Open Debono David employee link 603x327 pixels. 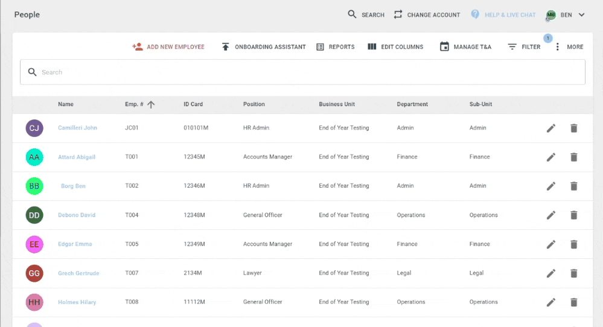point(77,215)
